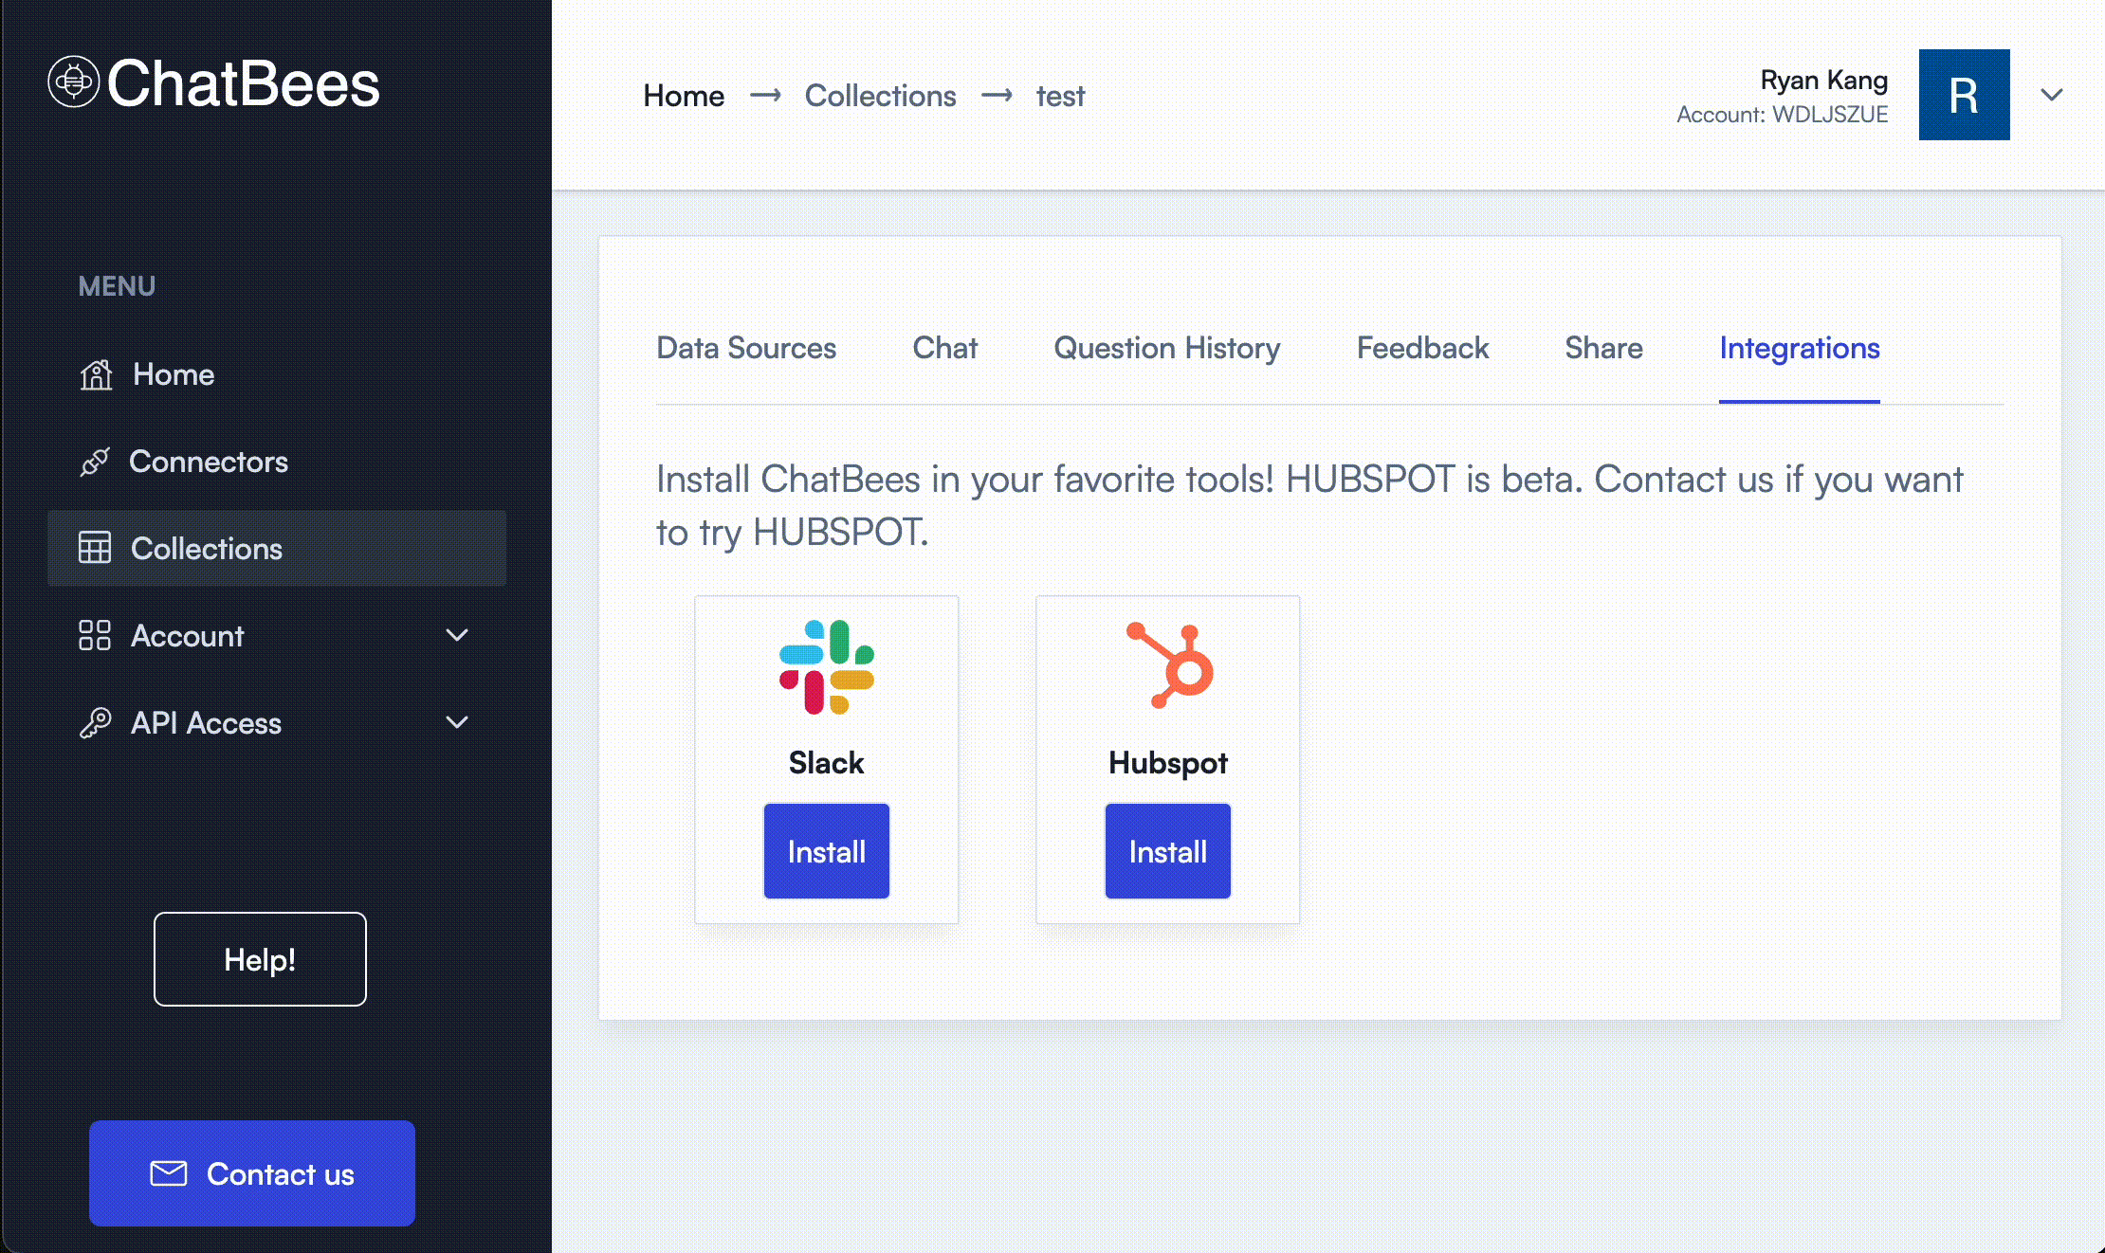Viewport: 2105px width, 1253px height.
Task: Expand the API Access submenu chevron
Action: point(457,722)
